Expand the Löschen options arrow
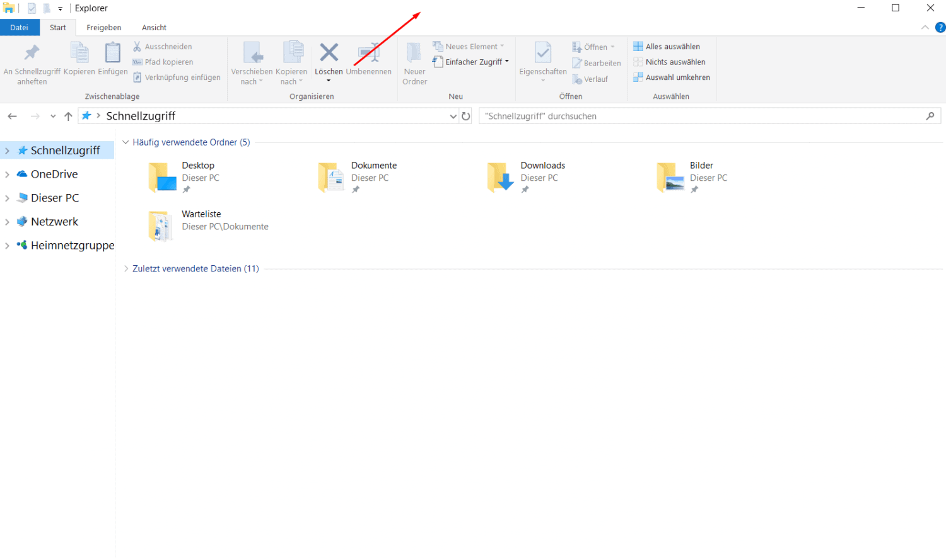This screenshot has height=560, width=946. click(x=329, y=81)
